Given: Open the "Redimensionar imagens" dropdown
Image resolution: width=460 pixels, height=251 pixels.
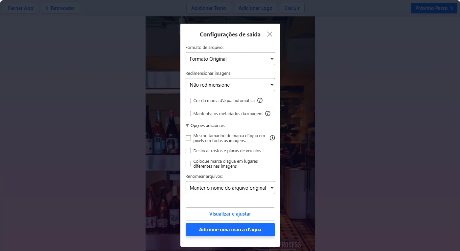Looking at the screenshot, I should pos(230,85).
